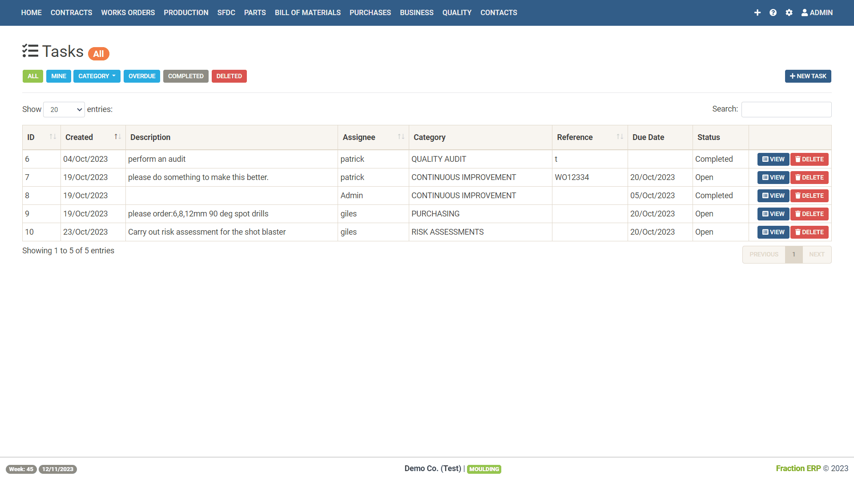Sort table by ID column arrows

[53, 137]
